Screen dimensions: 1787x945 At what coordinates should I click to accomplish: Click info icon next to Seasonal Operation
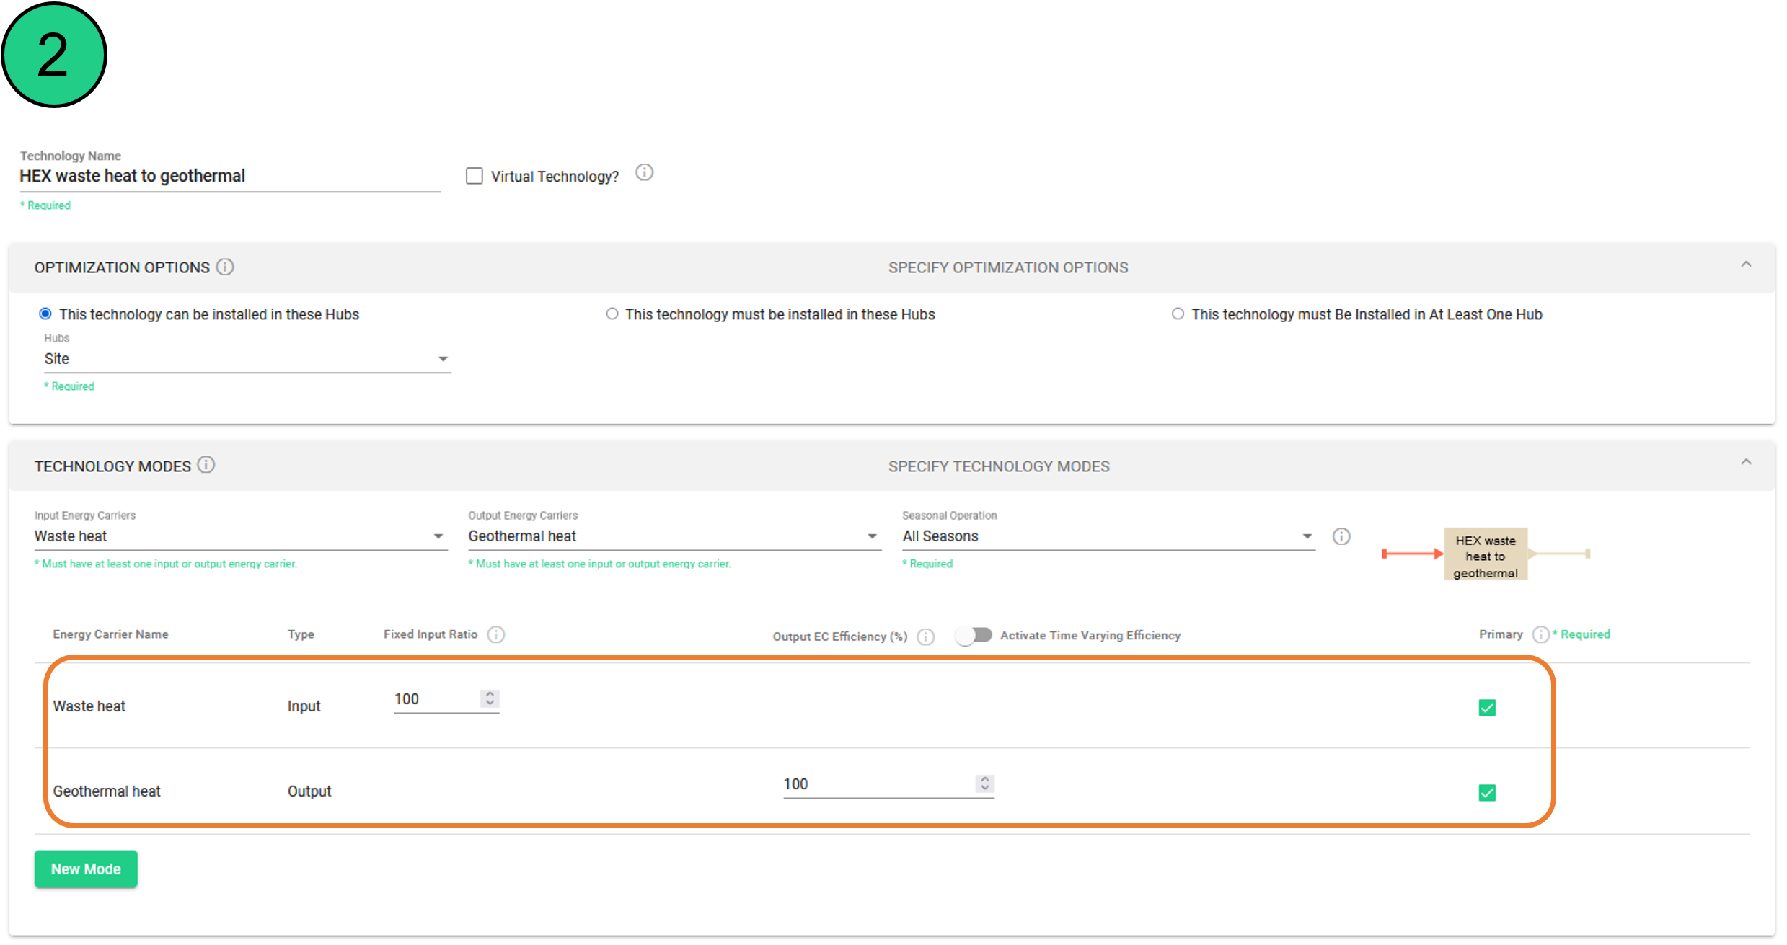pos(1341,536)
